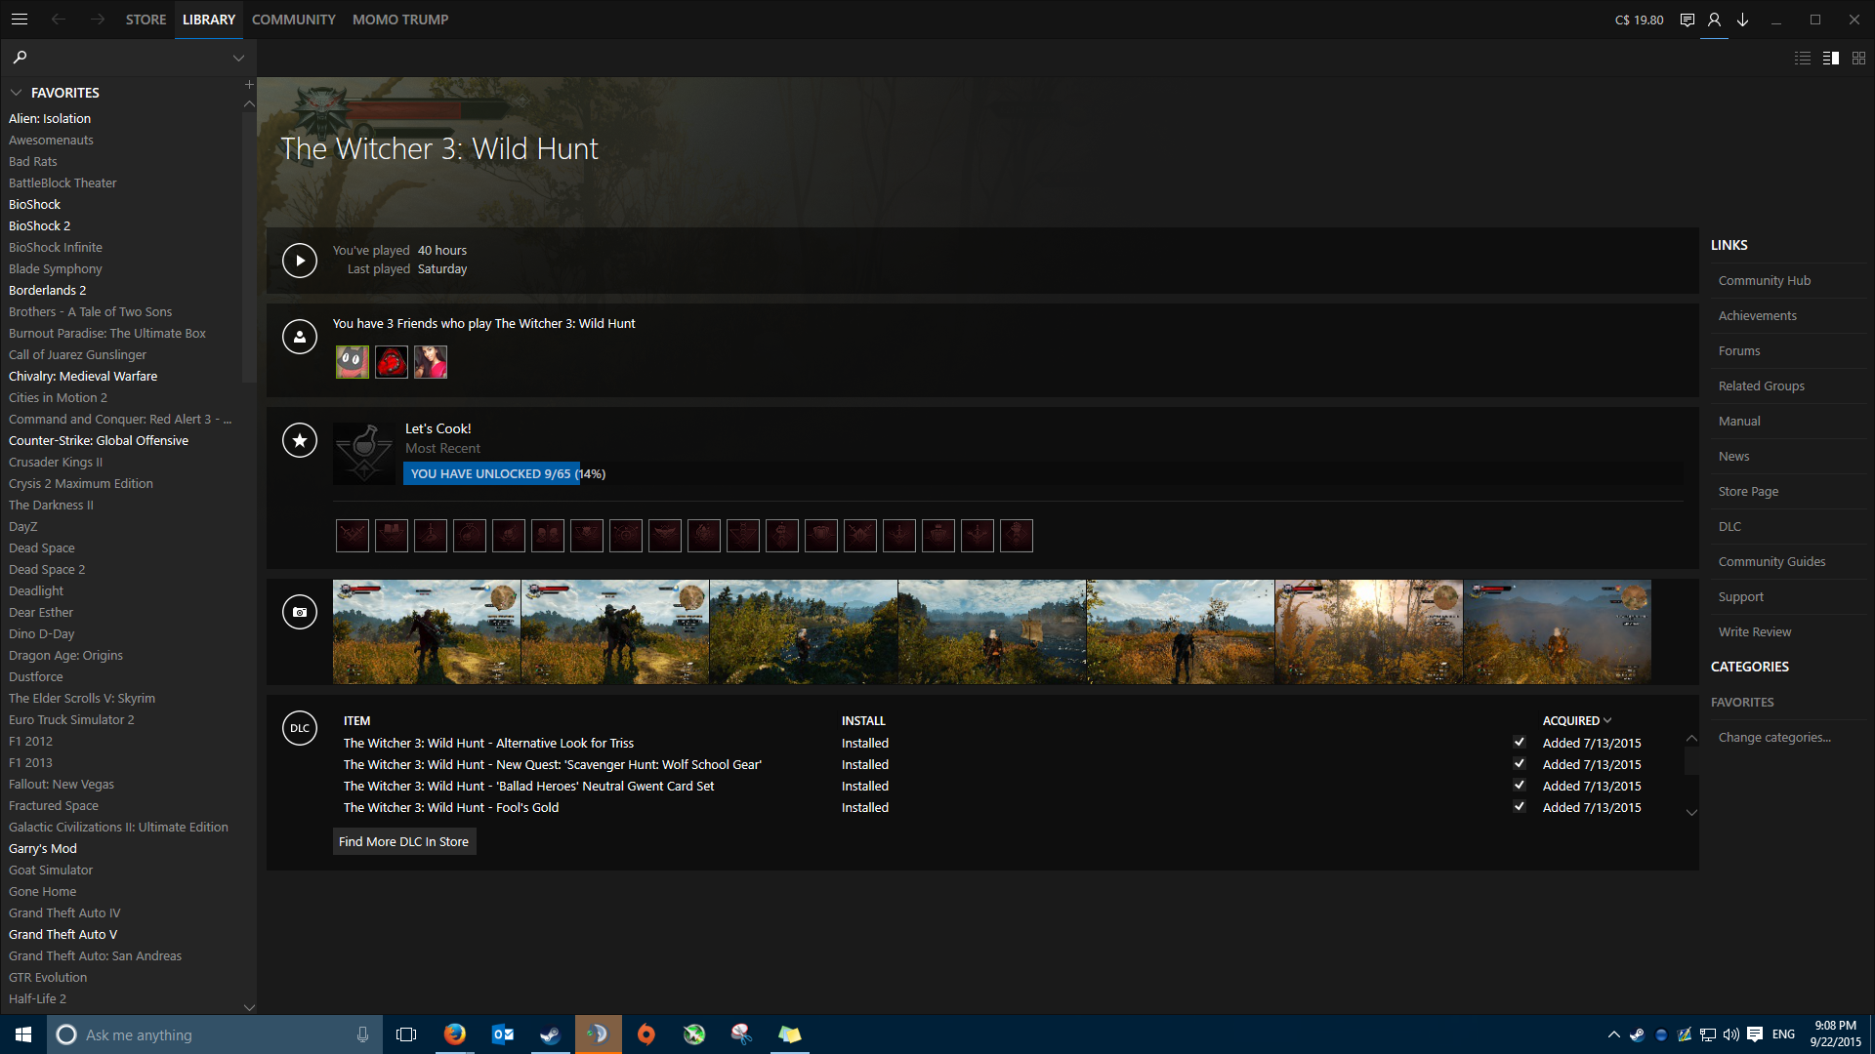Open the Community Guides link

click(1771, 561)
